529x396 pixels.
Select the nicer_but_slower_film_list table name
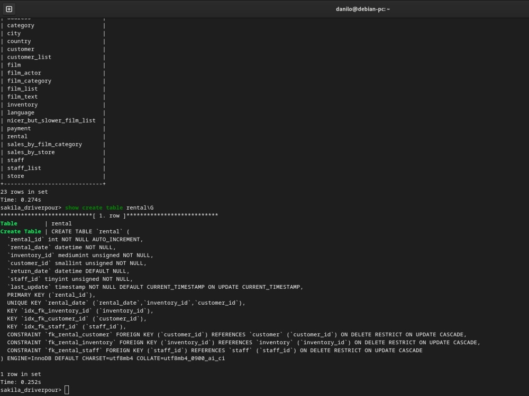50,120
